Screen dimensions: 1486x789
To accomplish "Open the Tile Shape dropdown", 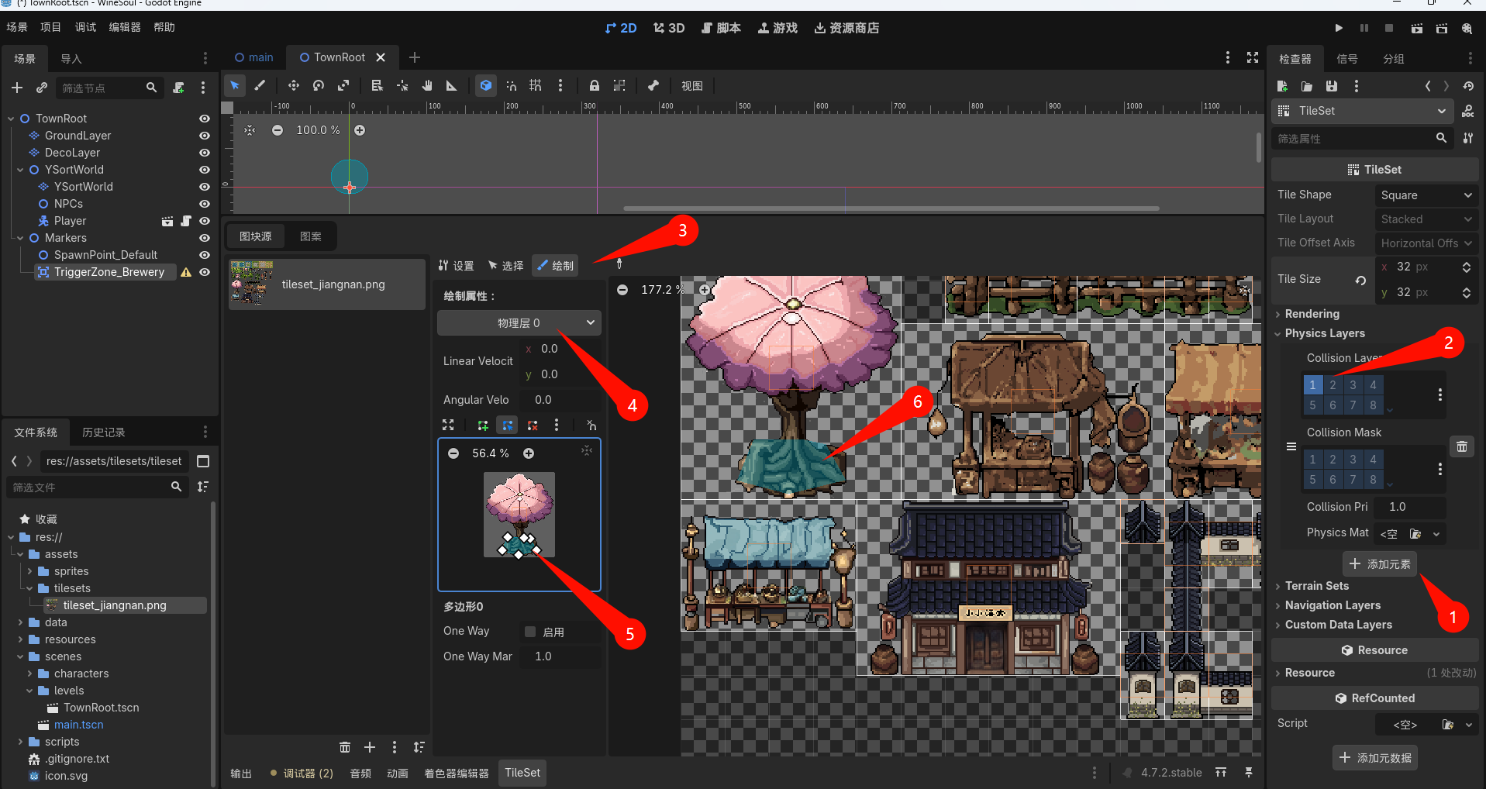I will click(1426, 195).
